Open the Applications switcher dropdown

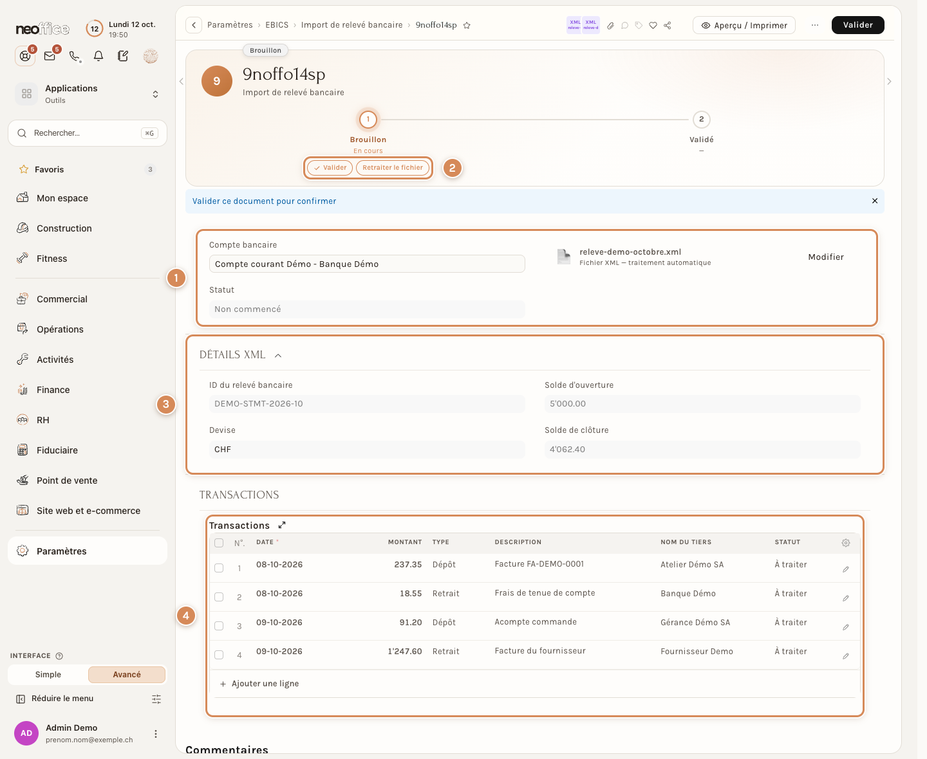tap(88, 94)
